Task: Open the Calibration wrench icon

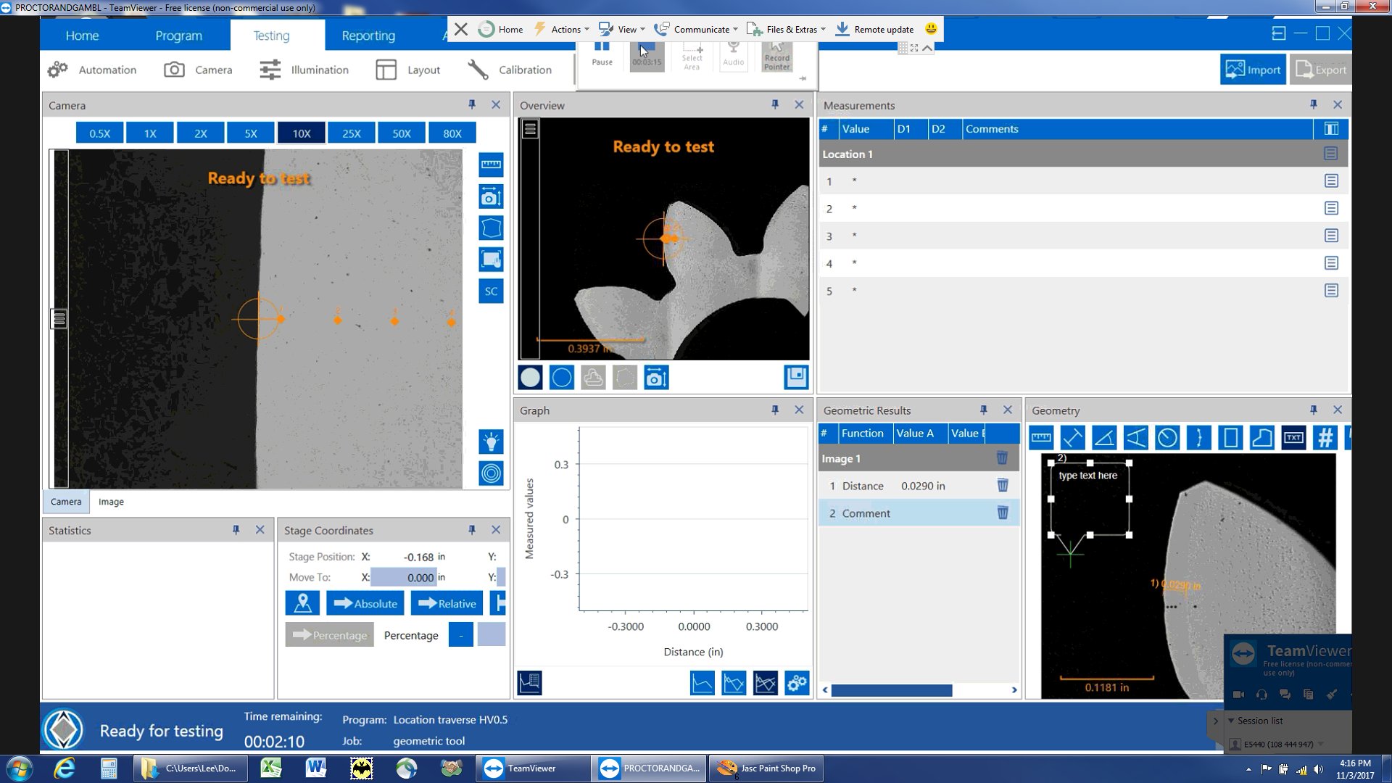Action: (478, 70)
